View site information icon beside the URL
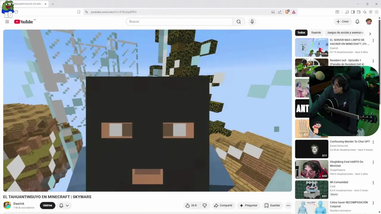381x214 pixels. point(86,12)
